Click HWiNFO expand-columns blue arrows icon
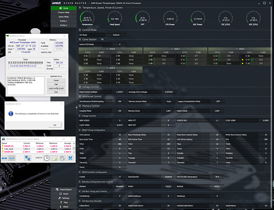The width and height of the screenshot is (274, 210). pos(4,158)
